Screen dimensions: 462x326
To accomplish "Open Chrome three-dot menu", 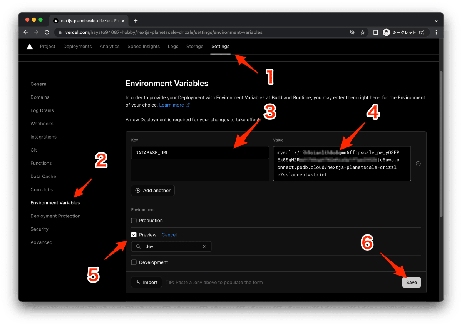I will click(436, 32).
